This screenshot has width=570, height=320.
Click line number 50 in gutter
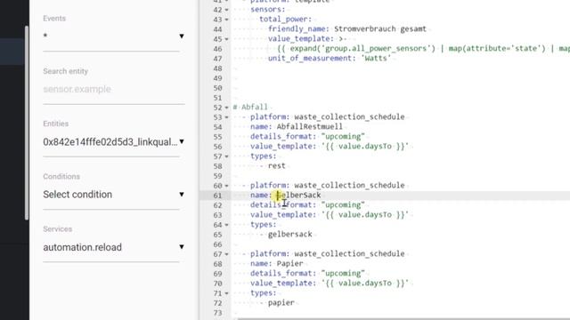(x=217, y=88)
